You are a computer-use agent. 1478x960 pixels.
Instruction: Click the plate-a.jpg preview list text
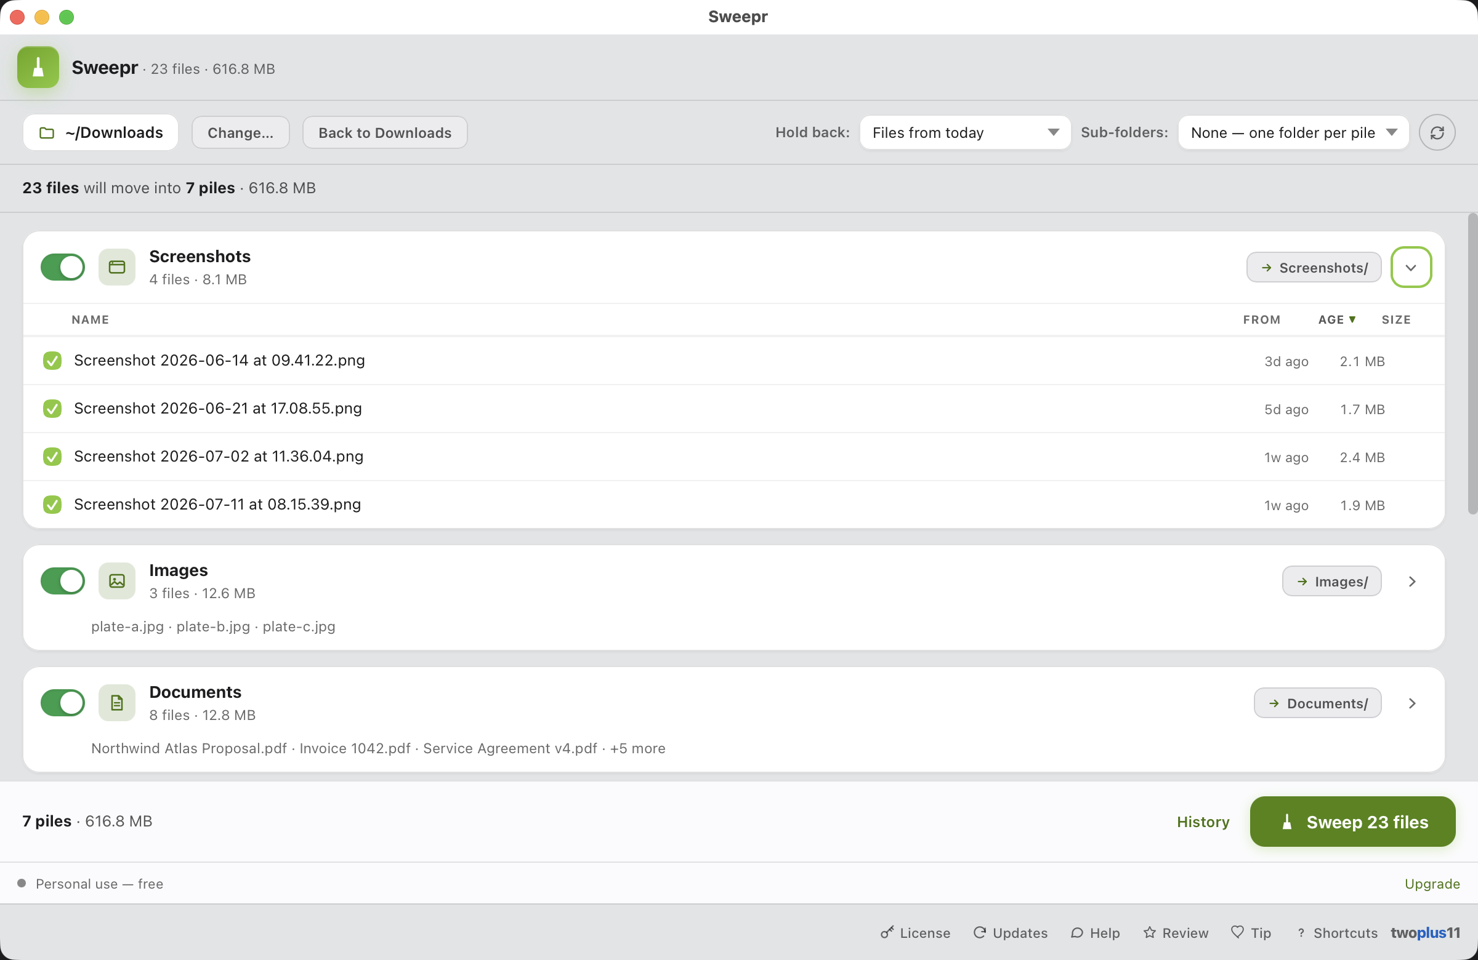click(213, 626)
